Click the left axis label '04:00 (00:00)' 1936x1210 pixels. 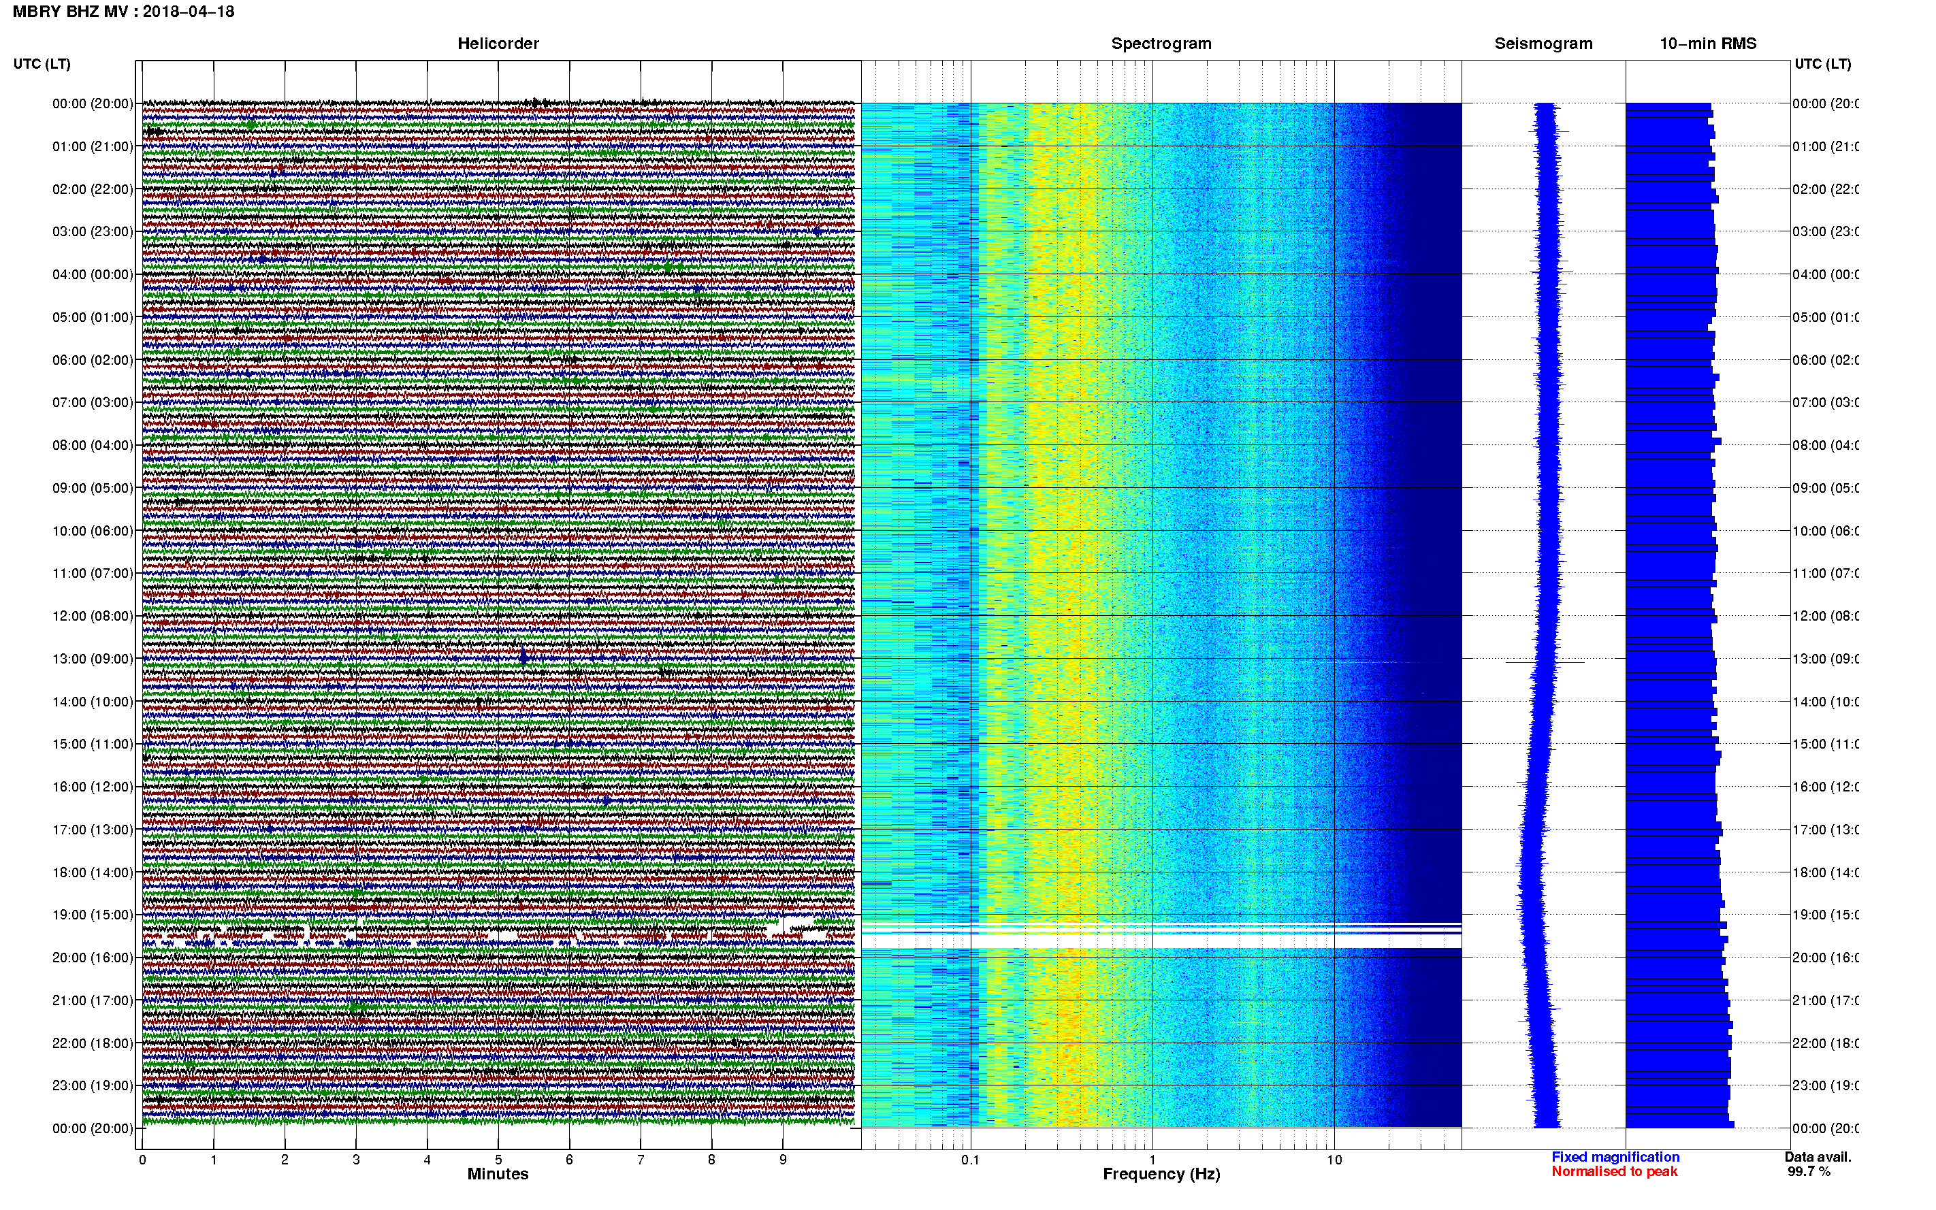(93, 274)
